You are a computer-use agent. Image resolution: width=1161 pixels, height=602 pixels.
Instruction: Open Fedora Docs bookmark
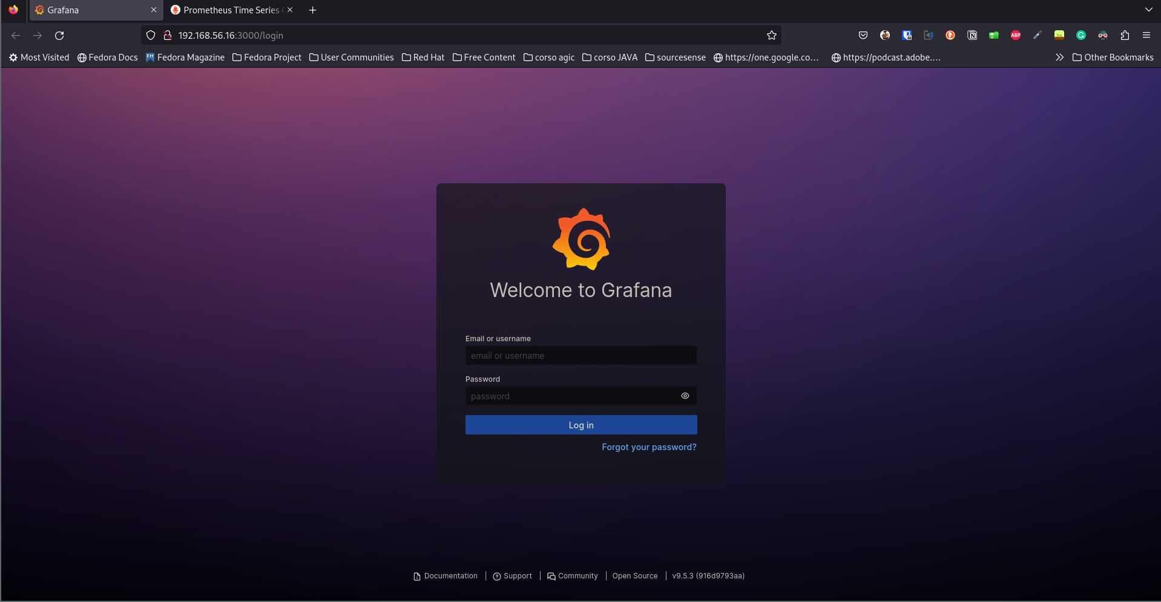108,57
